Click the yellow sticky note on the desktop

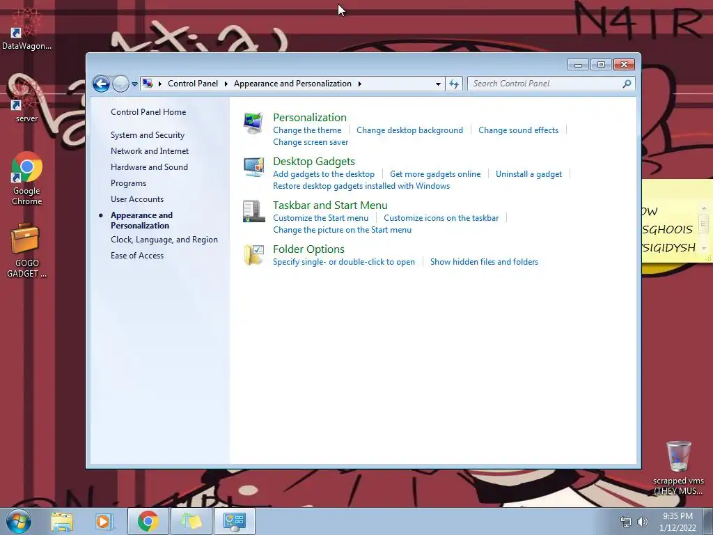click(x=677, y=221)
